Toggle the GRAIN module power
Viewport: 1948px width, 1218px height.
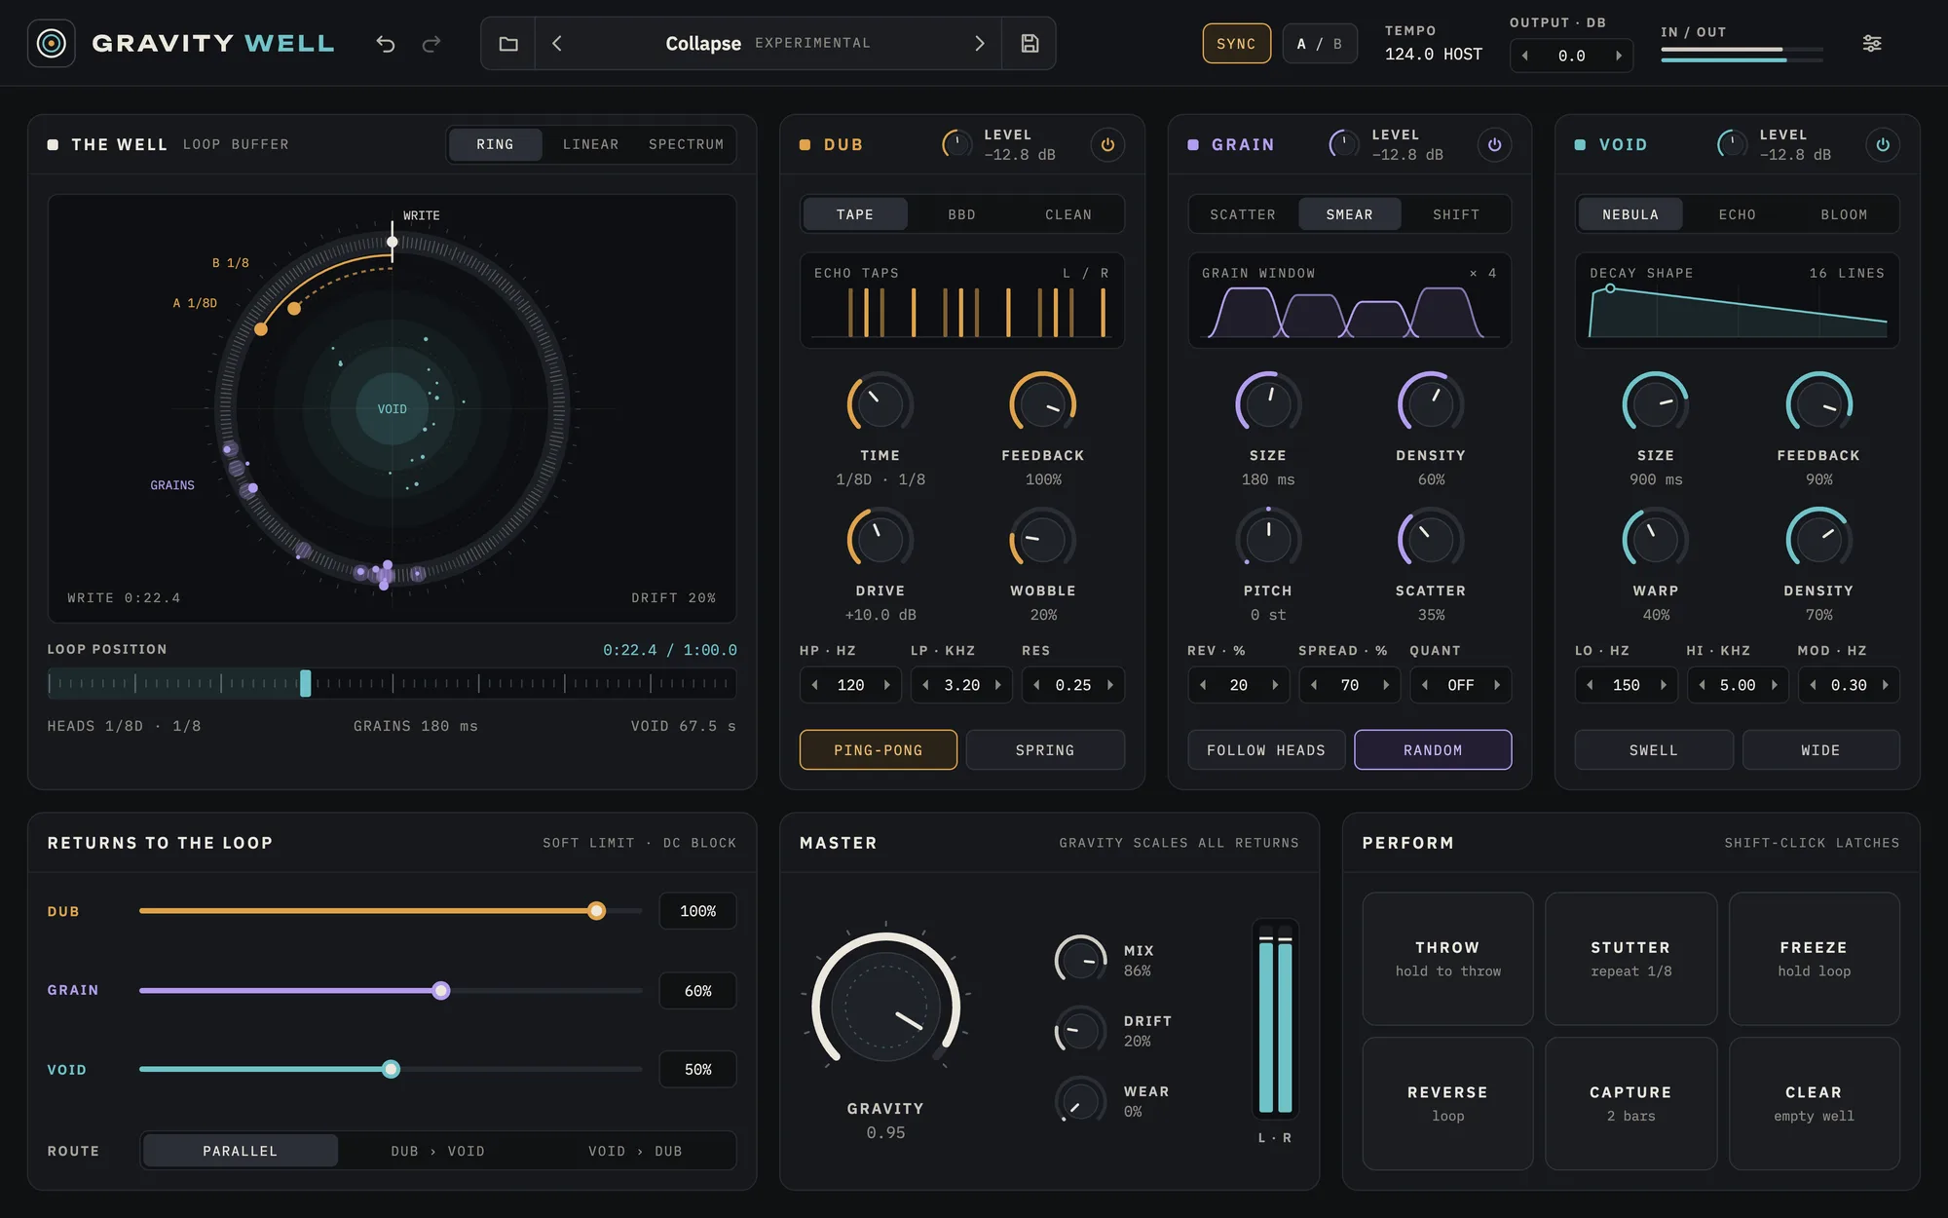(1495, 144)
